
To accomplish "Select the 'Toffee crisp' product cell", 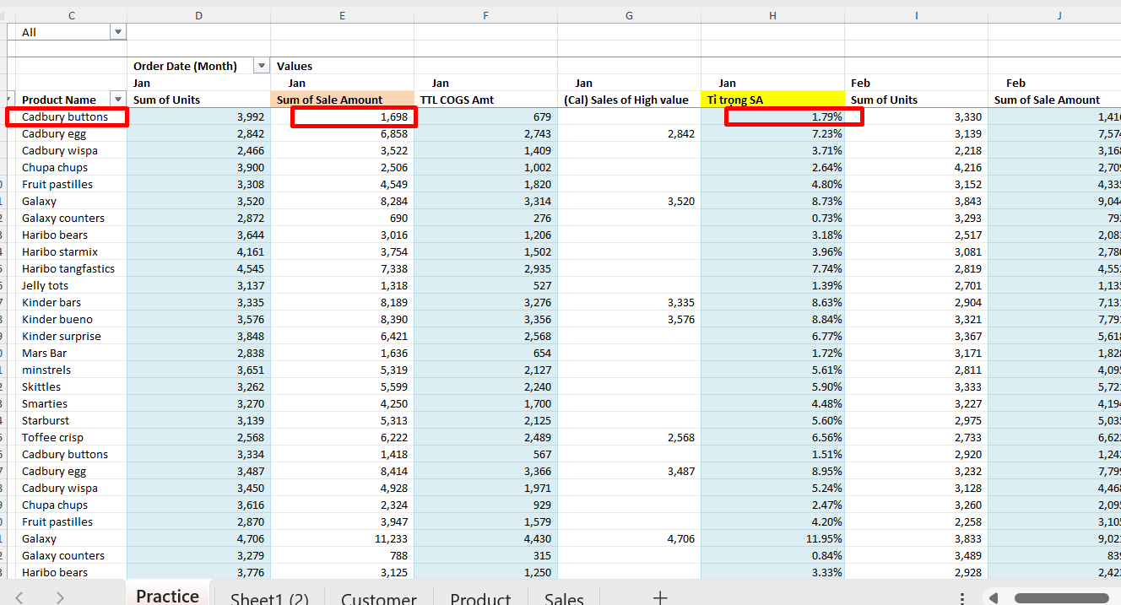I will (71, 437).
